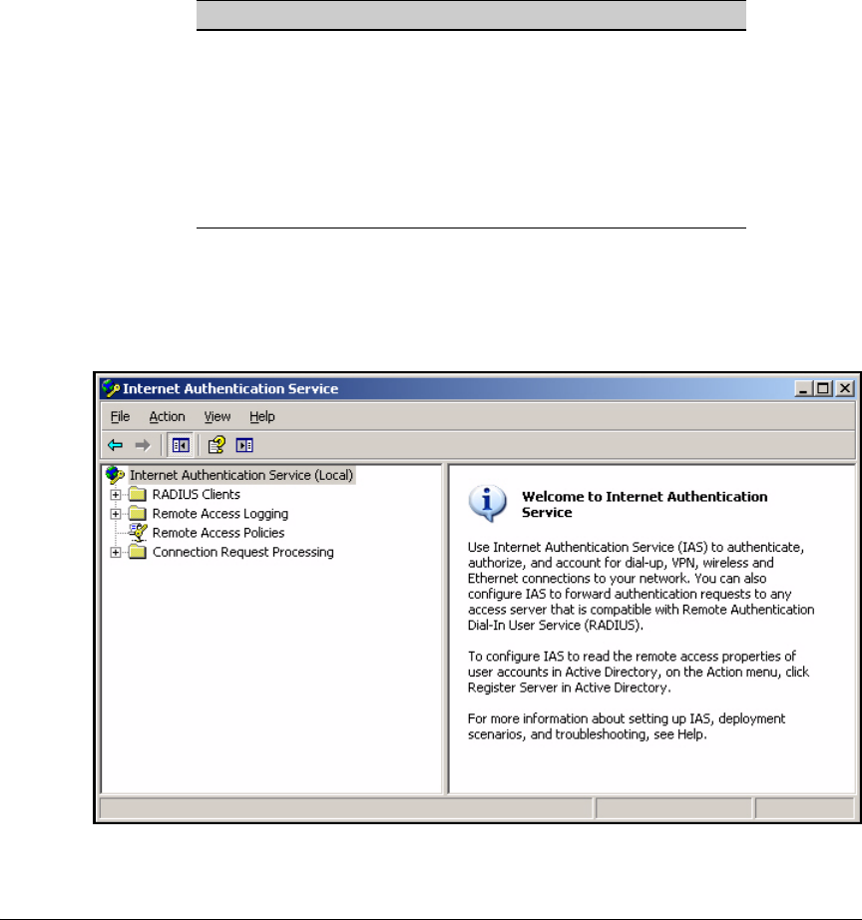Select Internet Authentication Service (Local) tree root
862x920 pixels.
pyautogui.click(x=241, y=475)
